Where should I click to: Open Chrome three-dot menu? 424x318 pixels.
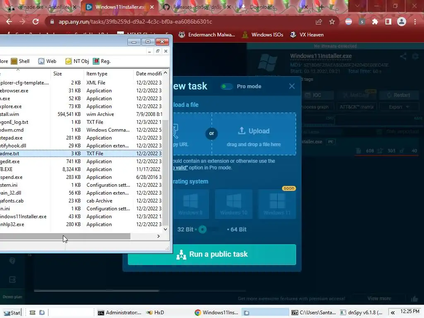pyautogui.click(x=415, y=22)
